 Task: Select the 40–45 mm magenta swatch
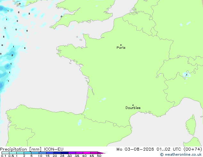click(87, 153)
